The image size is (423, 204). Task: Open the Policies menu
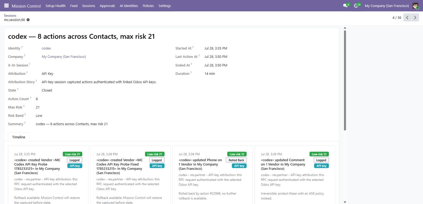point(148,6)
